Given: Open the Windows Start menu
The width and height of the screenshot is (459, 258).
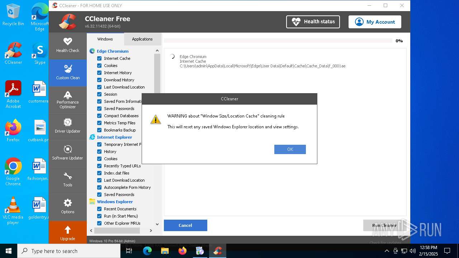Looking at the screenshot, I should pos(9,251).
